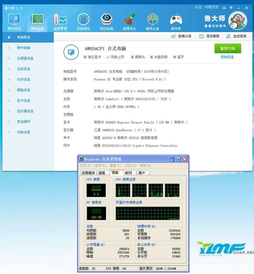Open the 游戏库 game library

click(x=176, y=20)
